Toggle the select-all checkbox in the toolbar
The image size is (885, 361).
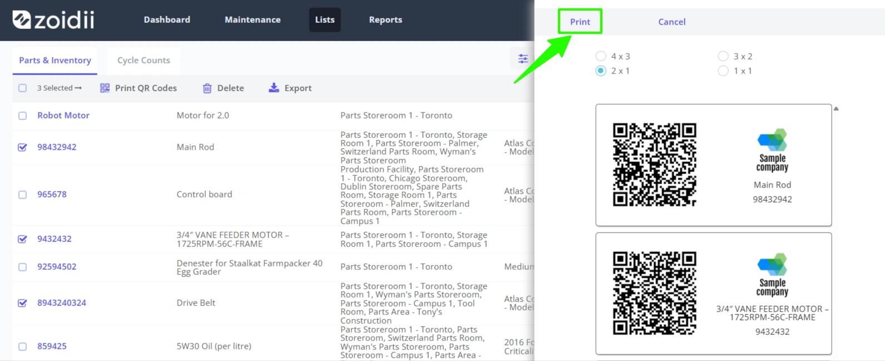[22, 88]
